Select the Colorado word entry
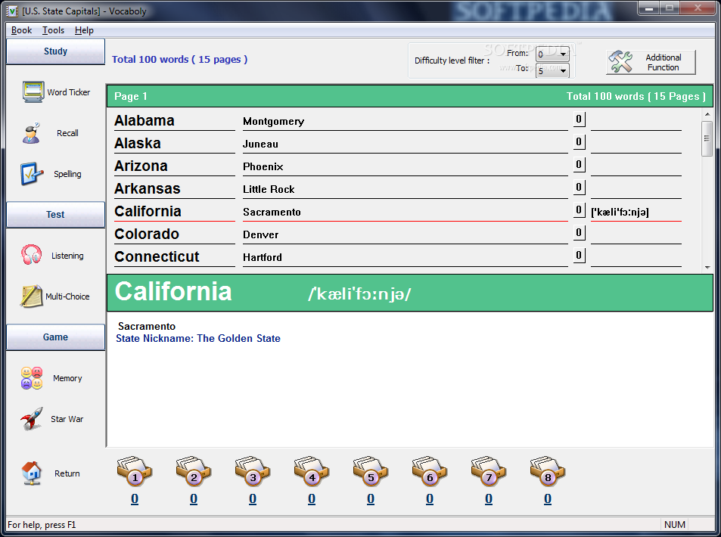The width and height of the screenshot is (721, 537). click(147, 234)
